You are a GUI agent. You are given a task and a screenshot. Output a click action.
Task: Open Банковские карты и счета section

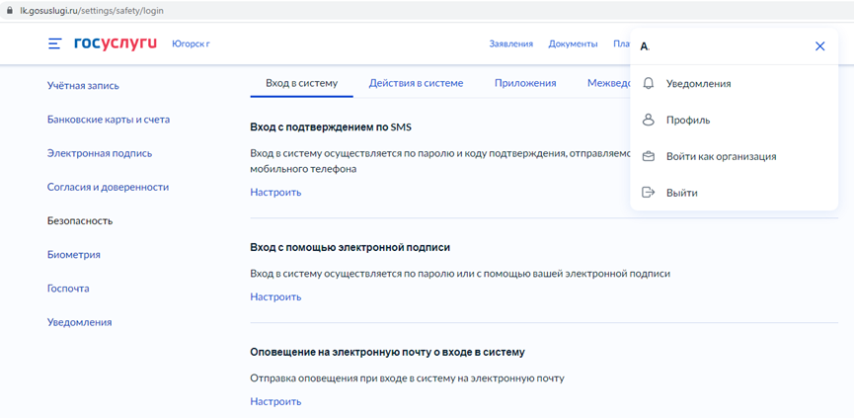point(109,120)
